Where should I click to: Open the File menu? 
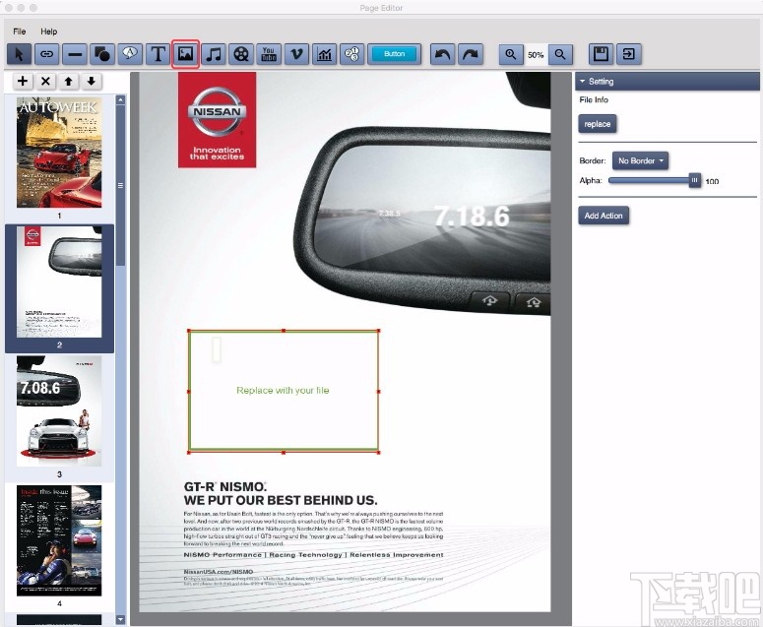click(x=20, y=31)
